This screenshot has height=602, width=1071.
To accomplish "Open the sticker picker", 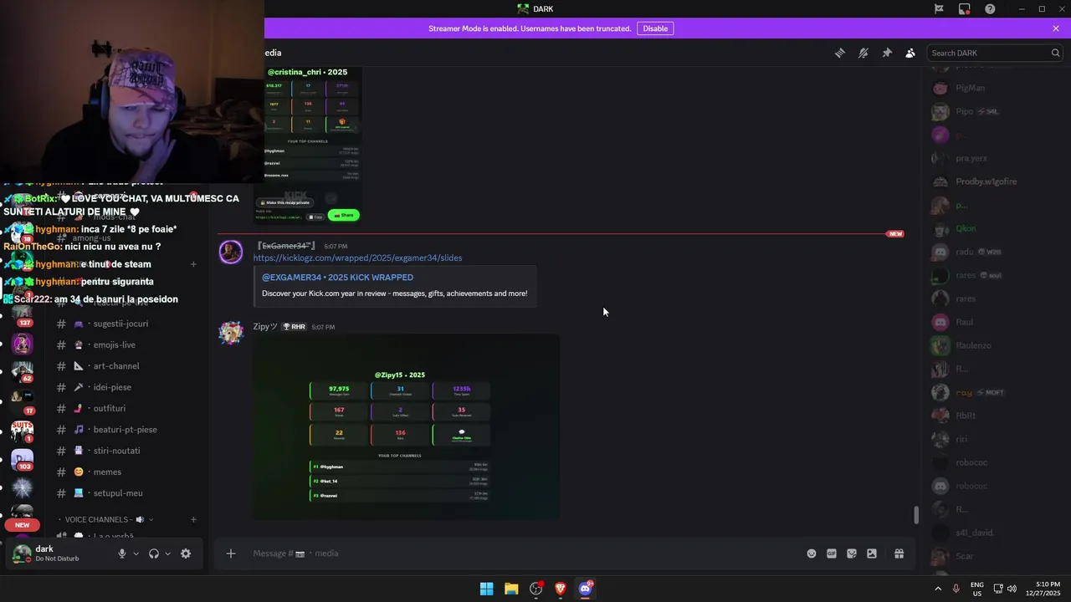I will [852, 553].
